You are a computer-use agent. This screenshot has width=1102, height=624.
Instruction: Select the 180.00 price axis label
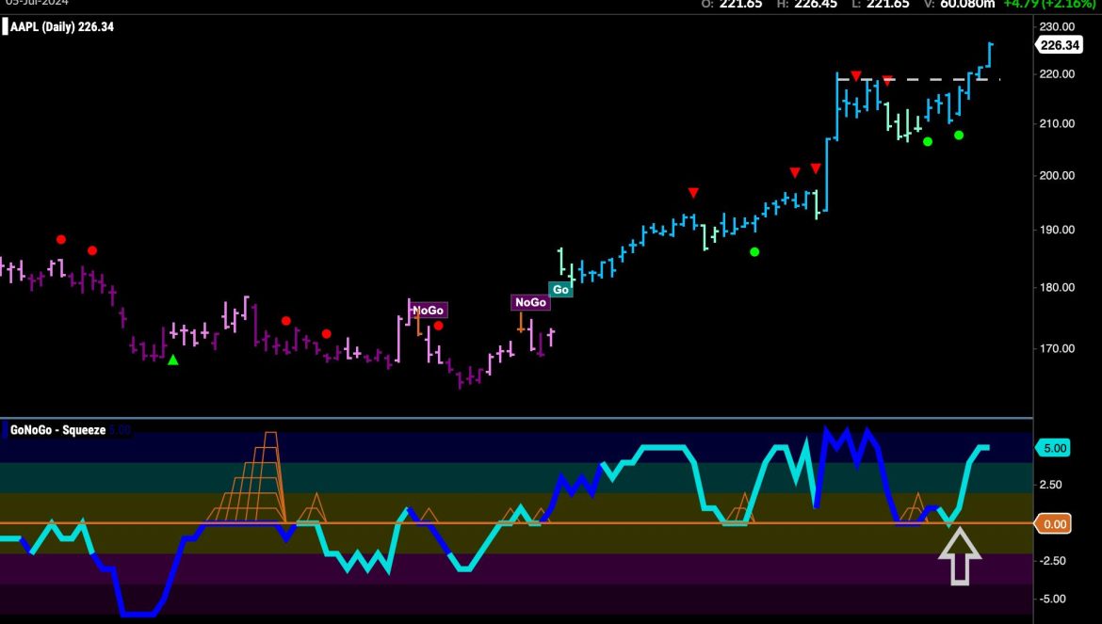[1057, 287]
